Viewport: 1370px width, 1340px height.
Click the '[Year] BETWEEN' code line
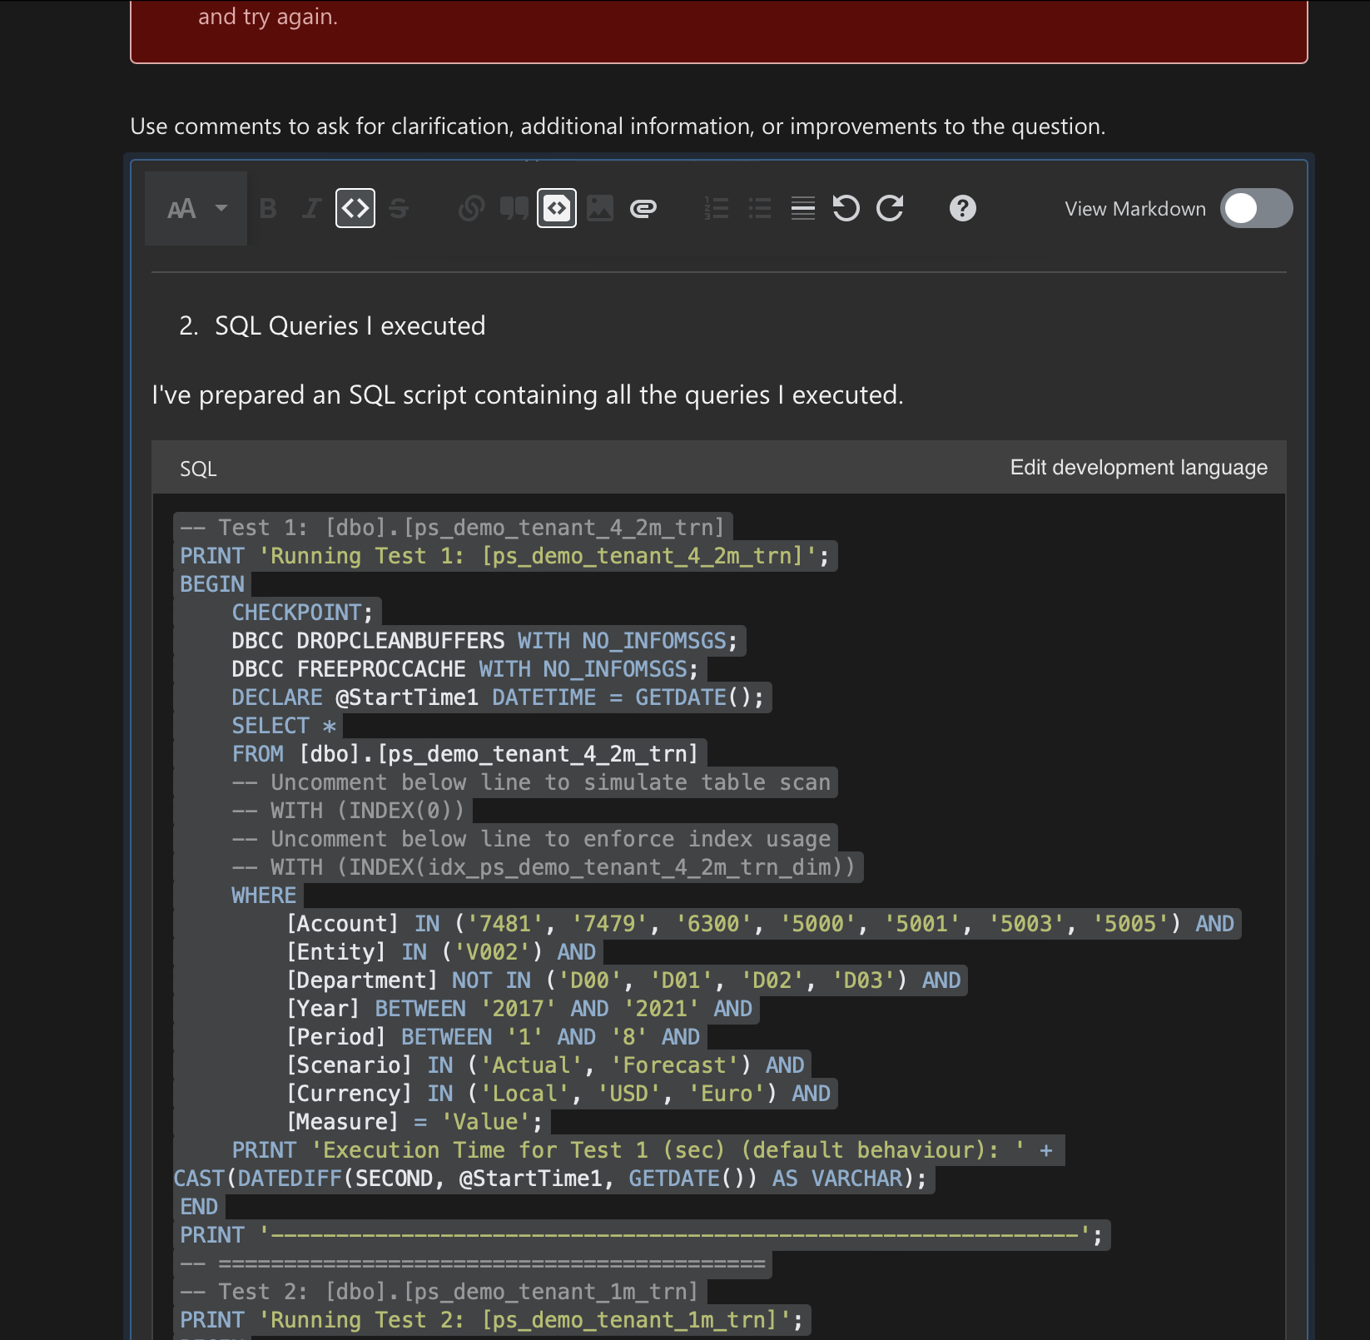pyautogui.click(x=519, y=1009)
